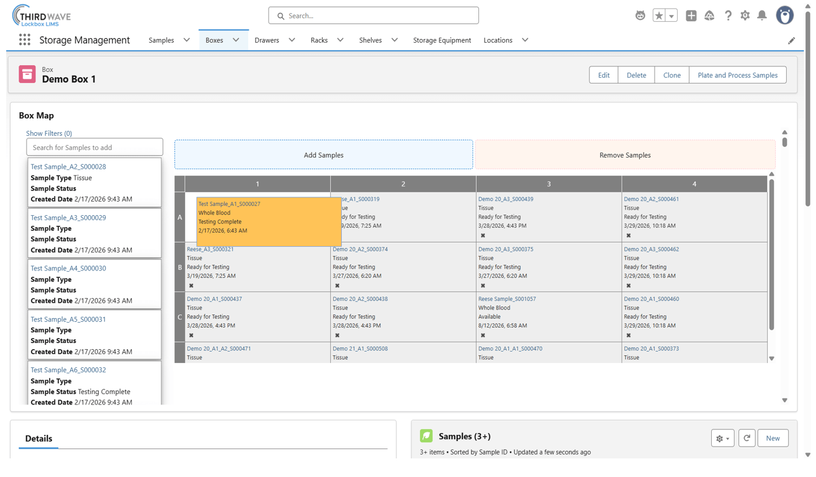The image size is (816, 477).
Task: Open Samples list gear settings dropdown
Action: click(723, 439)
